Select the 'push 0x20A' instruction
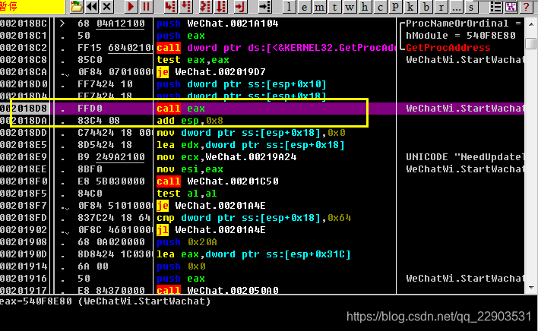 coord(187,242)
